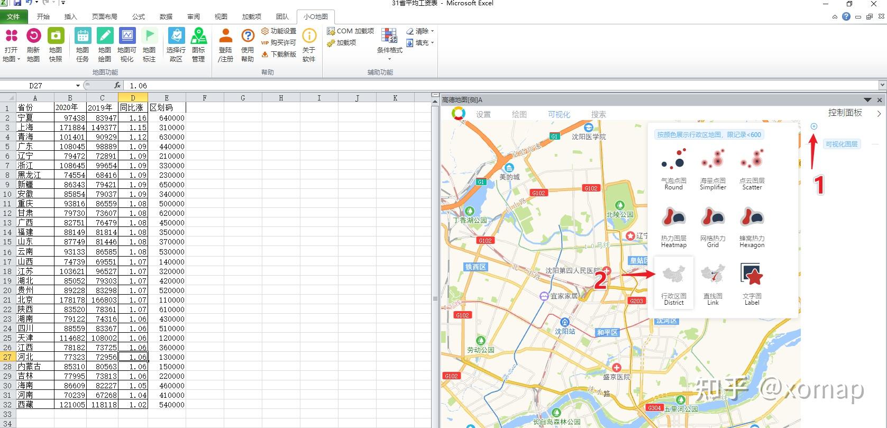Click the 刷新地图 refresh map icon

pos(33,35)
